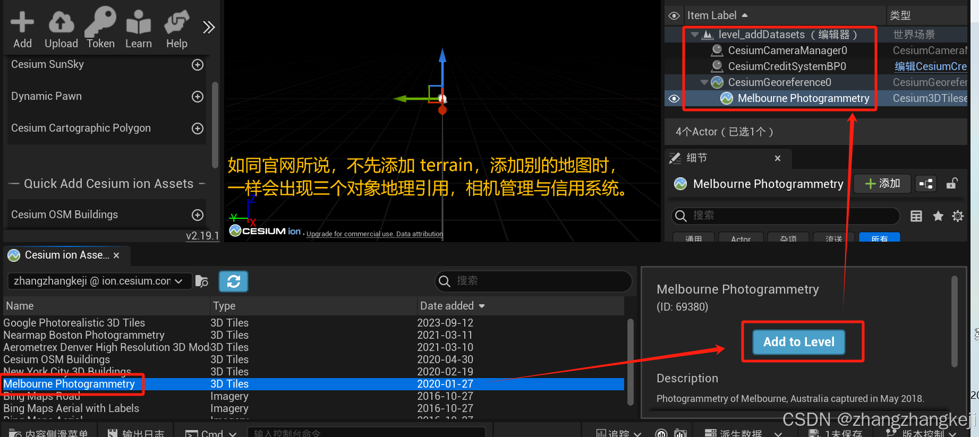Click the Data attribution link in viewport
The image size is (979, 437).
420,234
